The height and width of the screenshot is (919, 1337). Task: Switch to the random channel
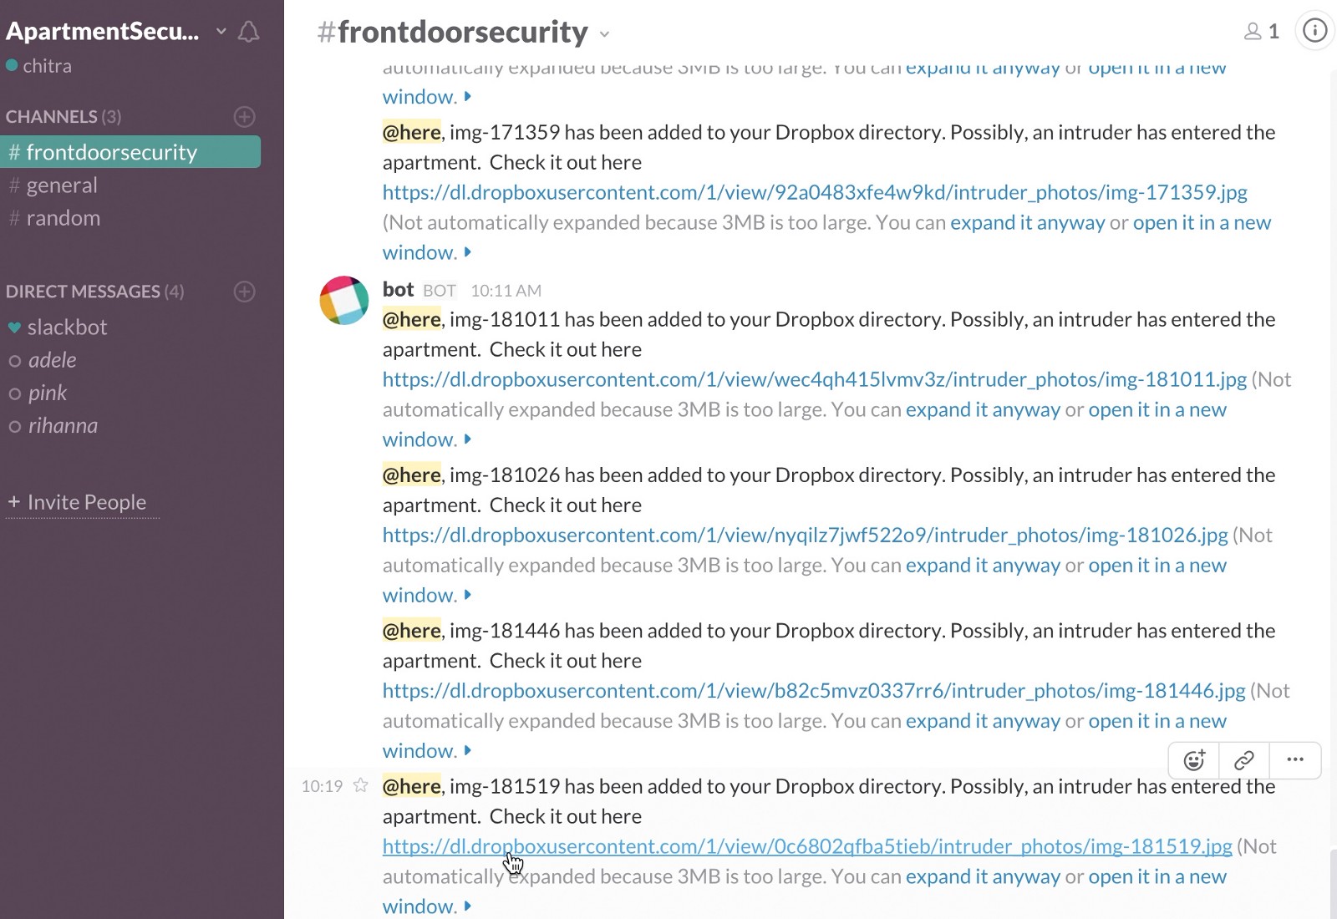coord(64,218)
